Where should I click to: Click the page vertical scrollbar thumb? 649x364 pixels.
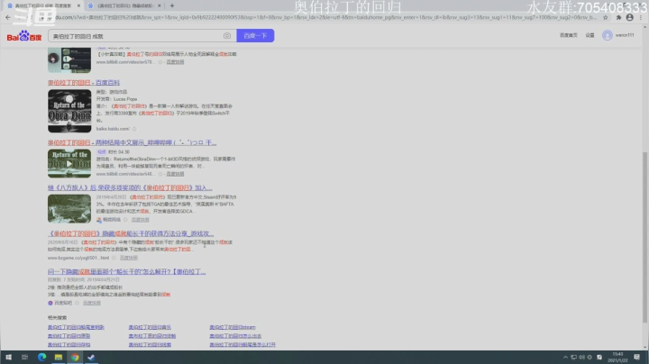tap(644, 237)
